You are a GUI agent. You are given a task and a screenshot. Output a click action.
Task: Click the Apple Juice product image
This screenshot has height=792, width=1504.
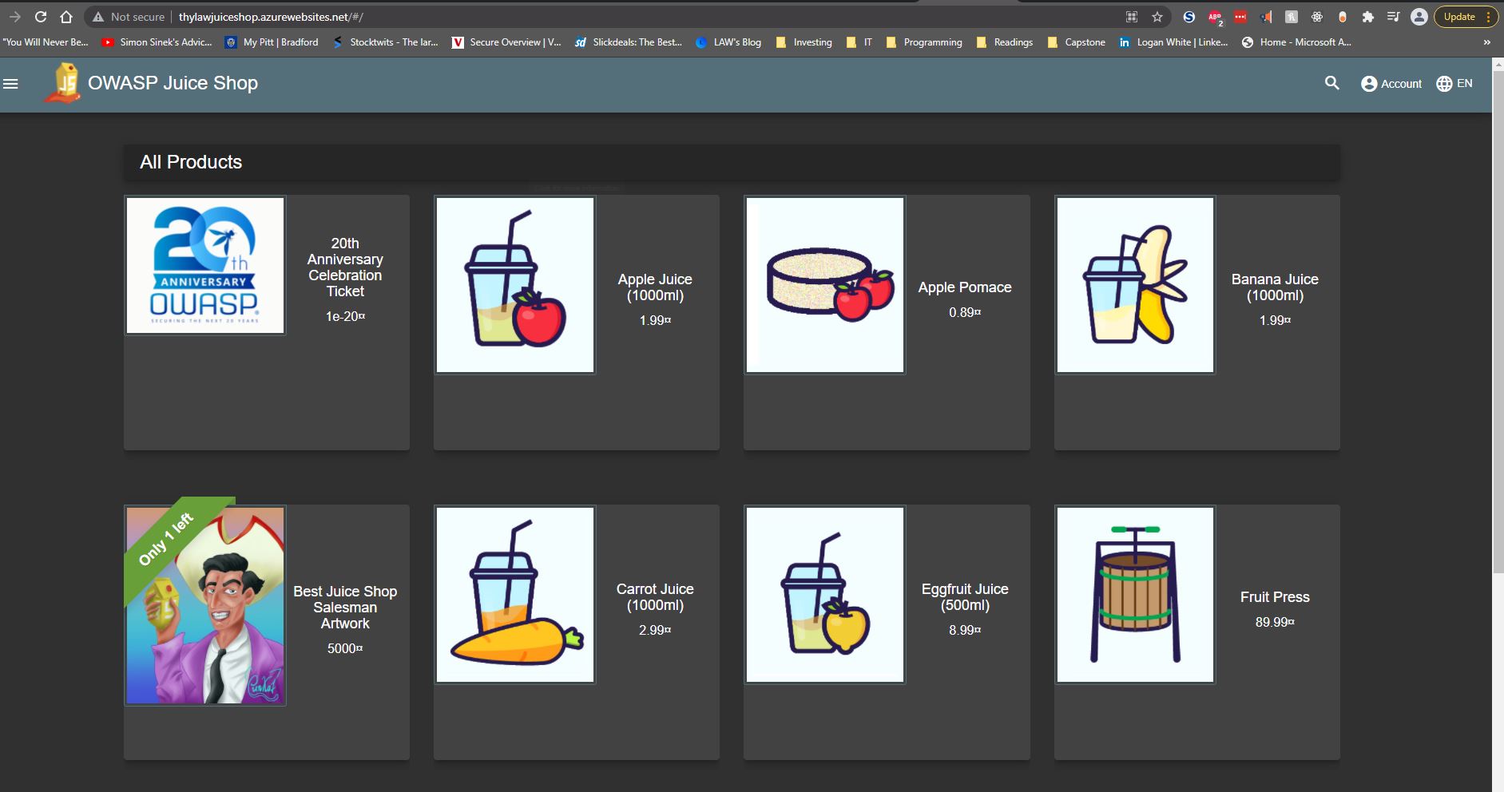pos(515,285)
